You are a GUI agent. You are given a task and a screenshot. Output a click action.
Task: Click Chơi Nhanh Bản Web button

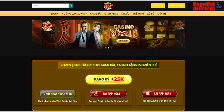click(x=58, y=94)
